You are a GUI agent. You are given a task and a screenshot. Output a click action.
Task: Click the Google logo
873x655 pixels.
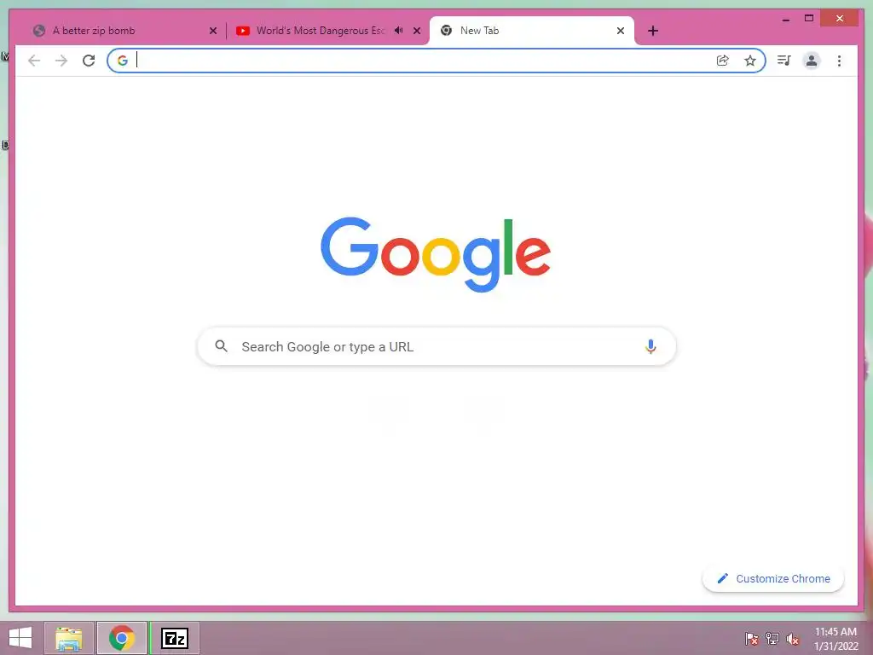point(436,254)
